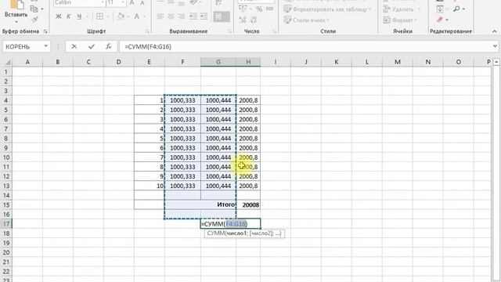Click the cell showing 20008
This screenshot has width=501, height=282.
248,204
